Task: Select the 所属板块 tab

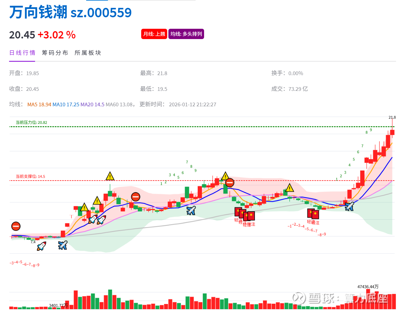Action: pyautogui.click(x=88, y=53)
